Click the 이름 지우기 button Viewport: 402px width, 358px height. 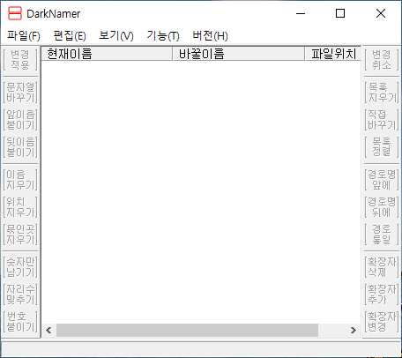coord(20,180)
